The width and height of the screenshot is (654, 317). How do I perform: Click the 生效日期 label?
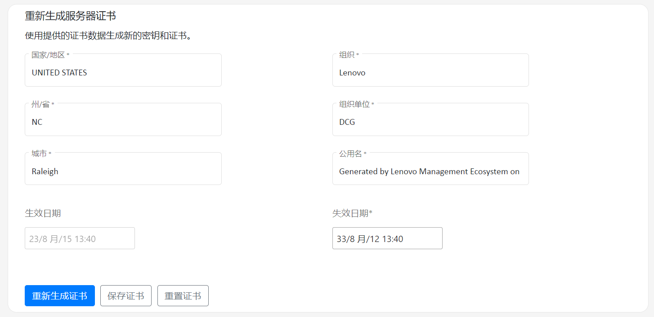click(43, 213)
